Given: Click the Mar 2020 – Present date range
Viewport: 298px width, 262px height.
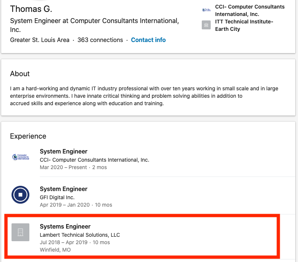Looking at the screenshot, I should [63, 167].
